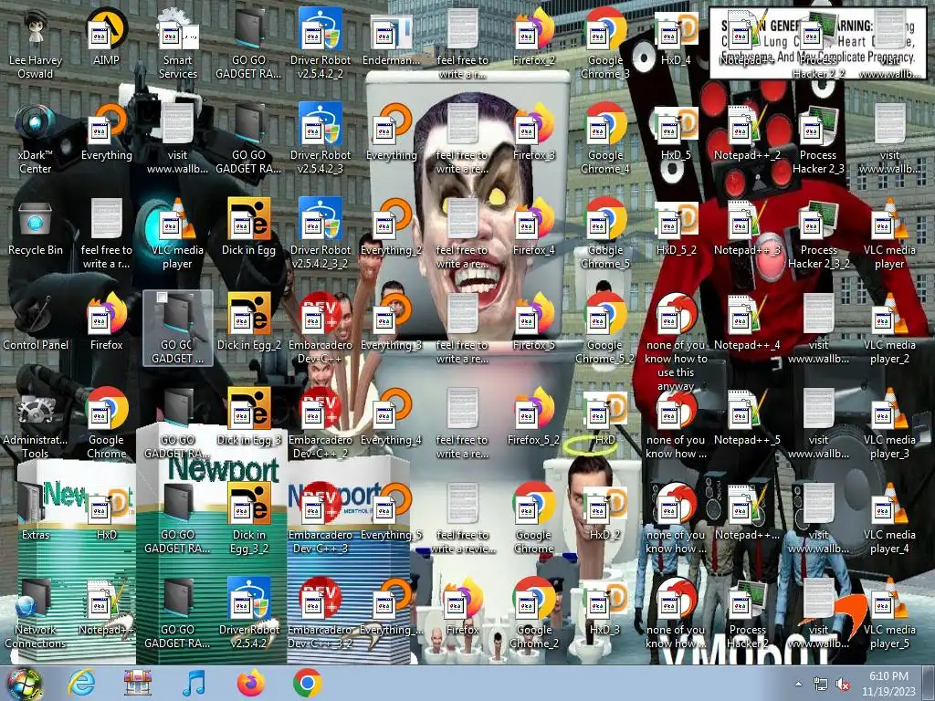The image size is (935, 701).
Task: Select the Process Hacker 2_3 icon
Action: point(818,139)
